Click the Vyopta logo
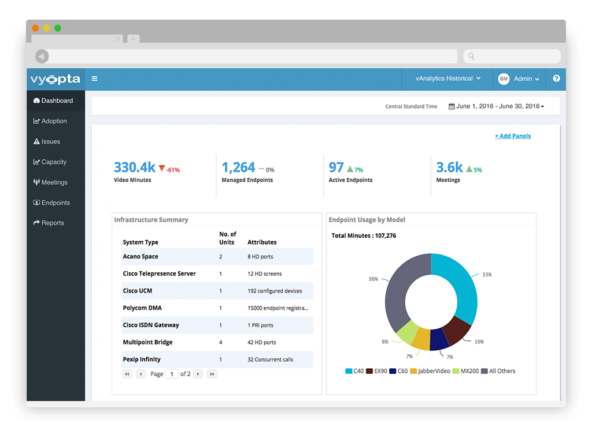 pyautogui.click(x=55, y=79)
